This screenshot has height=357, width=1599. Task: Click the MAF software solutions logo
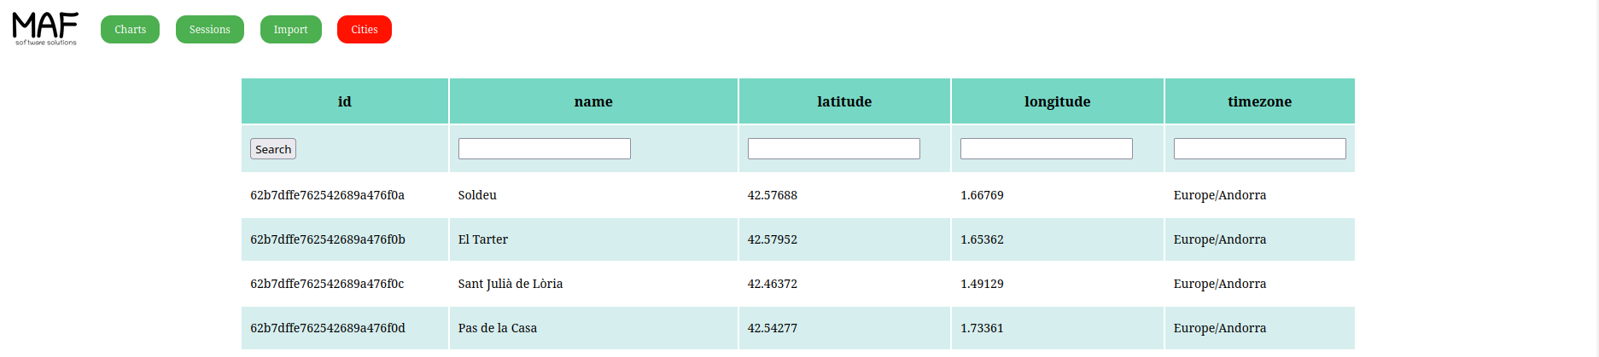pyautogui.click(x=45, y=29)
